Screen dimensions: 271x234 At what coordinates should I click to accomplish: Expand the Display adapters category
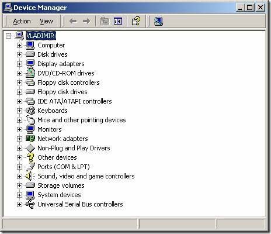[19, 64]
